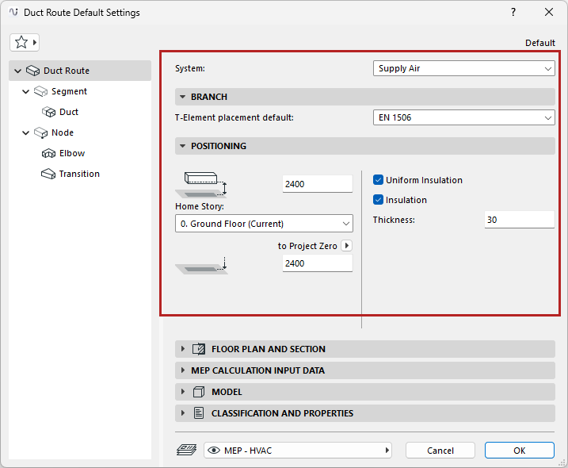The image size is (568, 468).
Task: Select Transition in the settings tree
Action: click(x=79, y=175)
